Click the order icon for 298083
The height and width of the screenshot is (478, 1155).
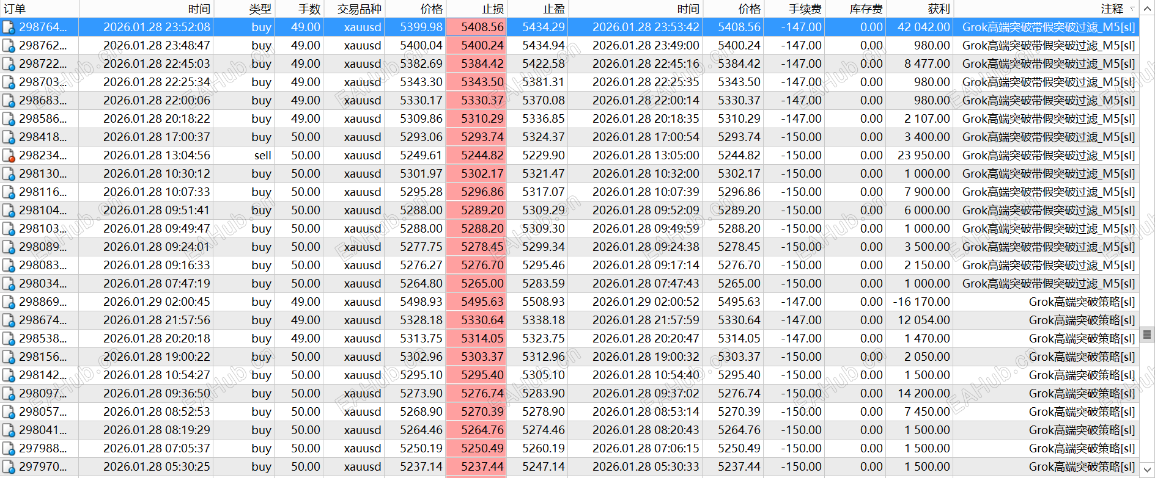pyautogui.click(x=9, y=266)
